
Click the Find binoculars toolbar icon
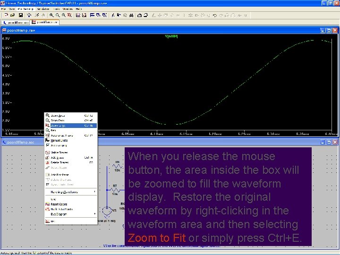[x=131, y=15]
